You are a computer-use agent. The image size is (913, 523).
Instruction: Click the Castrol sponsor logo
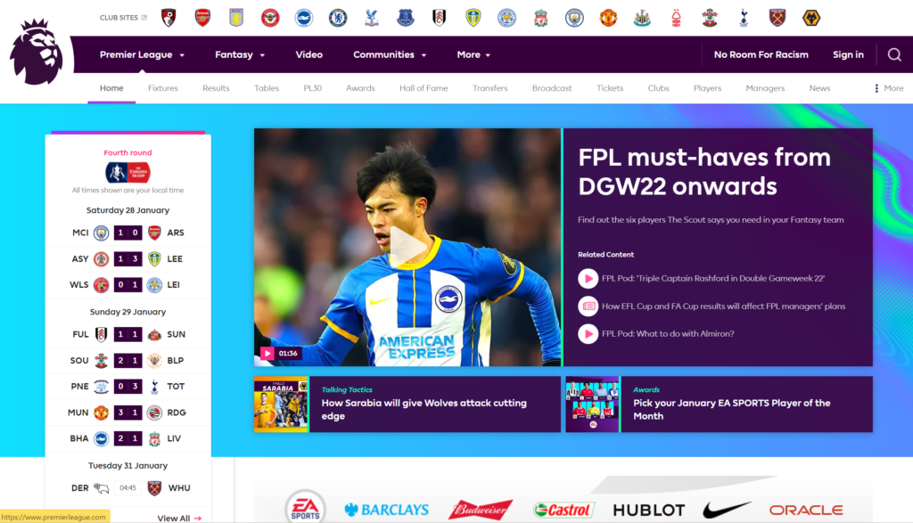563,511
